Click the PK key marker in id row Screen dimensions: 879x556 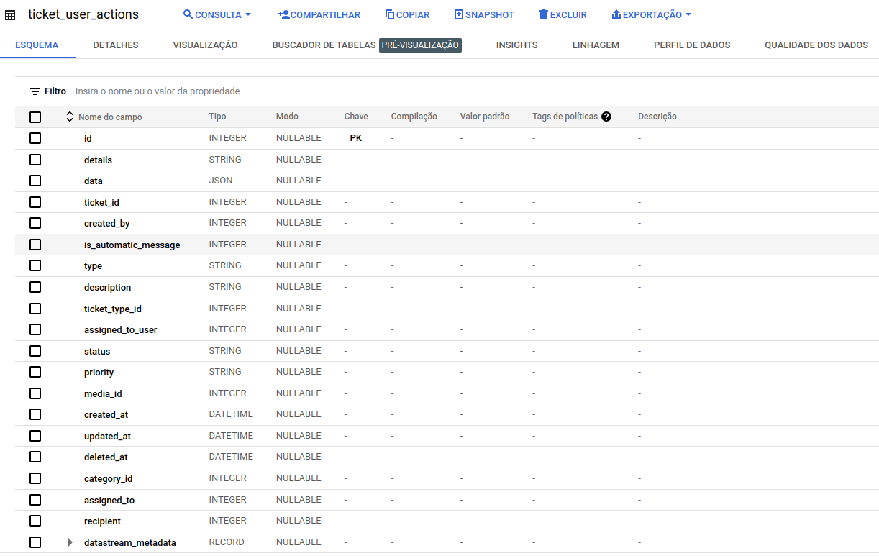tap(356, 138)
